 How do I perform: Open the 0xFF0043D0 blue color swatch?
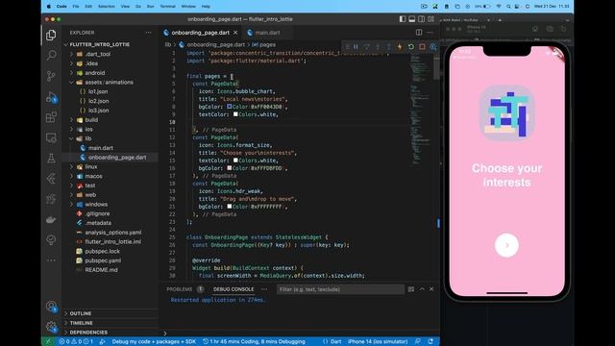coord(229,107)
